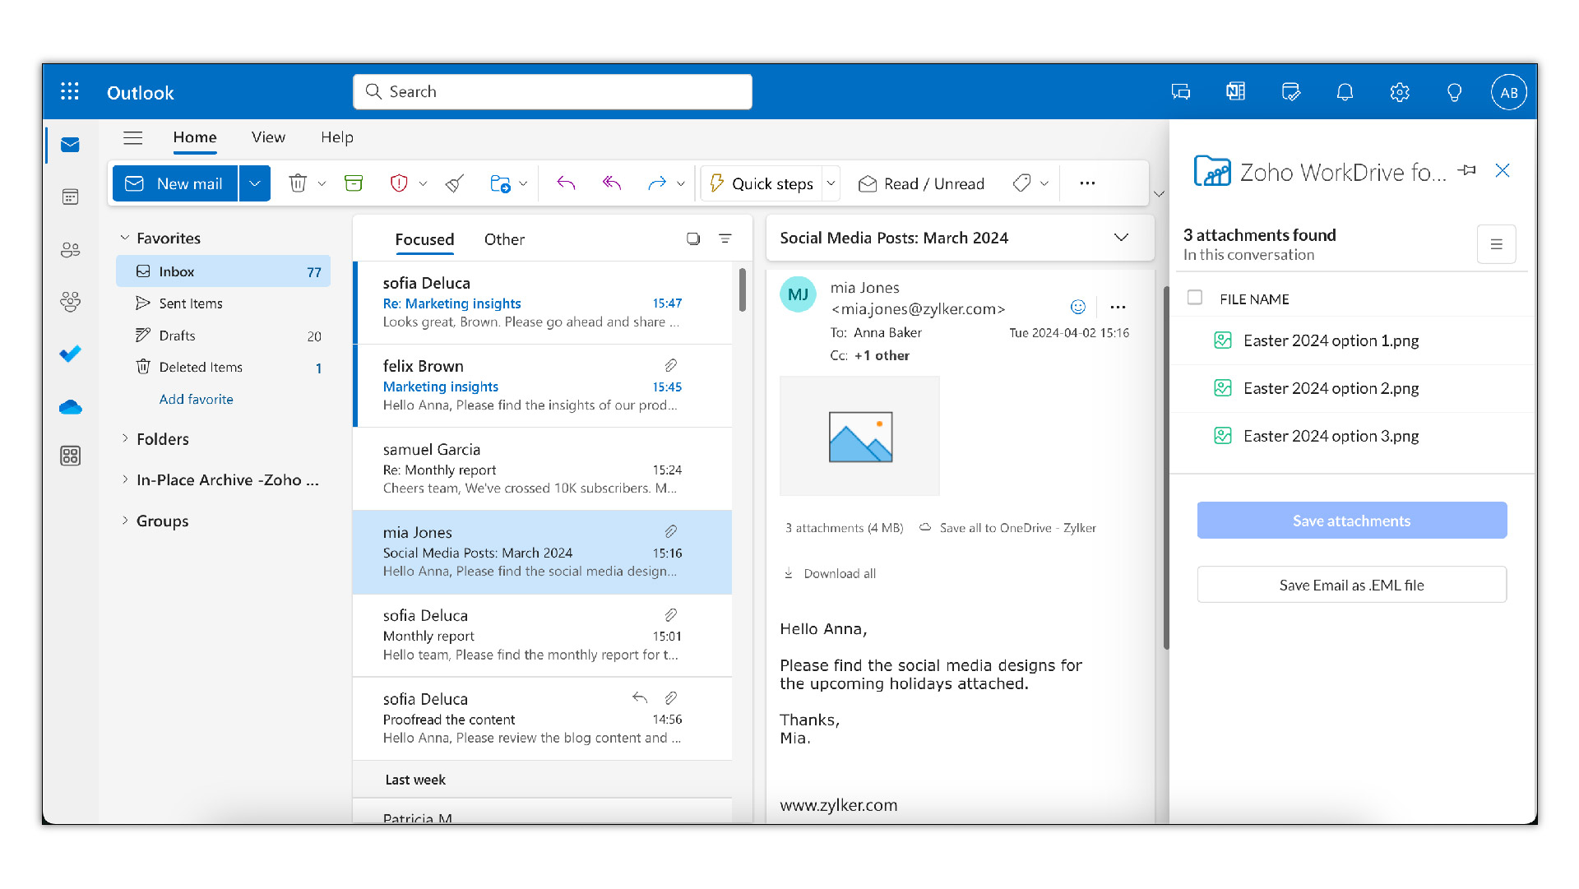Open the app launcher grid

[70, 91]
